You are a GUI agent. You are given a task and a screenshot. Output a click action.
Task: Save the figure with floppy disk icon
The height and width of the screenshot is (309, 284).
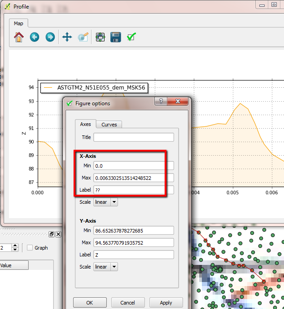coord(116,37)
